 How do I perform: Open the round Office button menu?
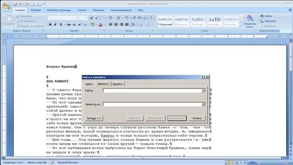pos(6,6)
